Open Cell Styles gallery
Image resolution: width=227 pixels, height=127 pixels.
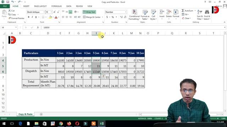[x=153, y=15]
